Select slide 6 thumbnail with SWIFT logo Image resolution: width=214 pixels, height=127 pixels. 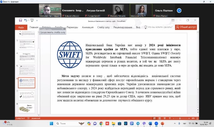point(27,83)
